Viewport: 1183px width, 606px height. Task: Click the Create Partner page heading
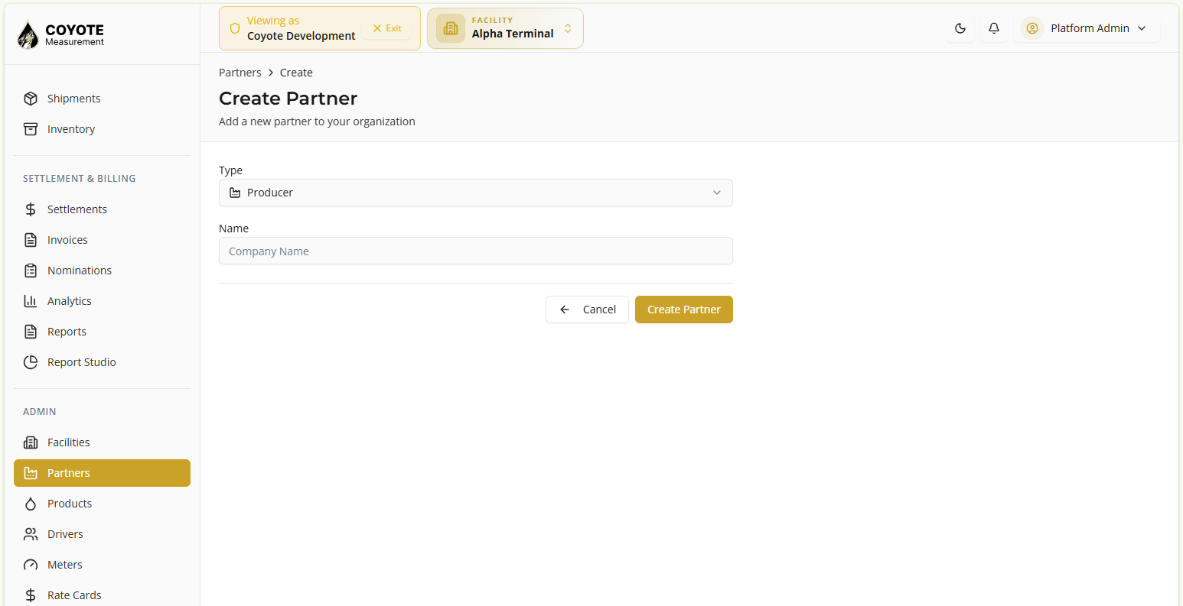click(288, 99)
